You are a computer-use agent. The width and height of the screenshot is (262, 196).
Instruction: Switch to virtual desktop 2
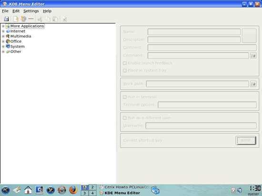pos(92,187)
